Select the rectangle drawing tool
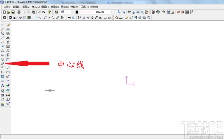This screenshot has width=224, height=139. click(x=3, y=55)
